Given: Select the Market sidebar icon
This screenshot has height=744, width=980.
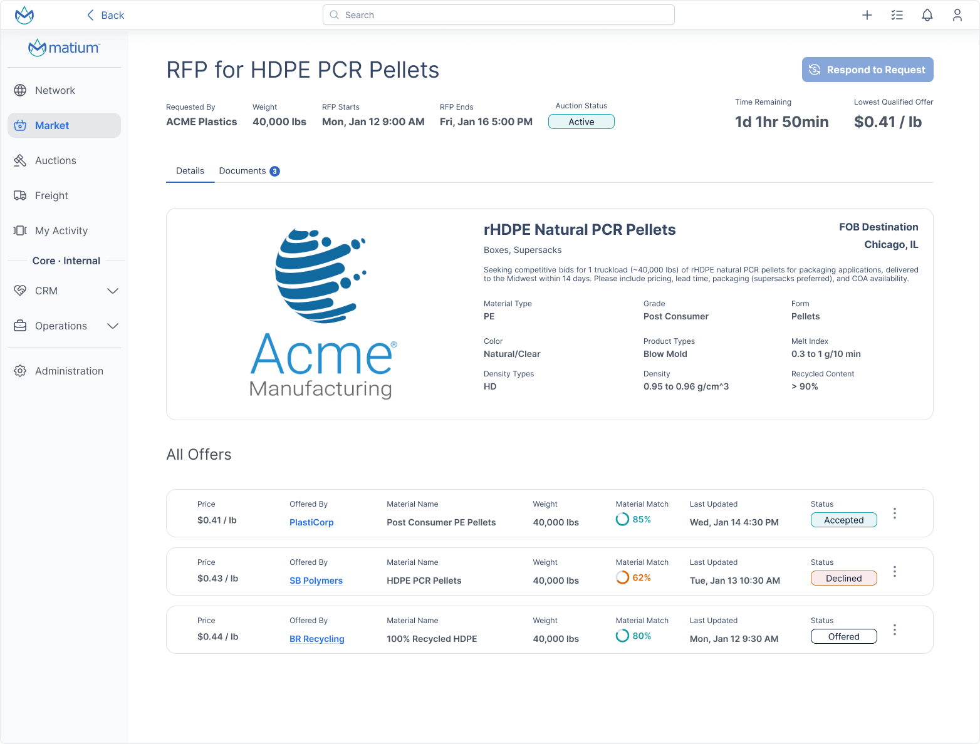Looking at the screenshot, I should (x=53, y=125).
